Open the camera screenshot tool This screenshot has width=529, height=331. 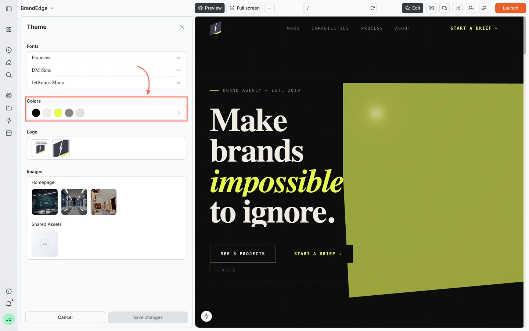(x=431, y=8)
